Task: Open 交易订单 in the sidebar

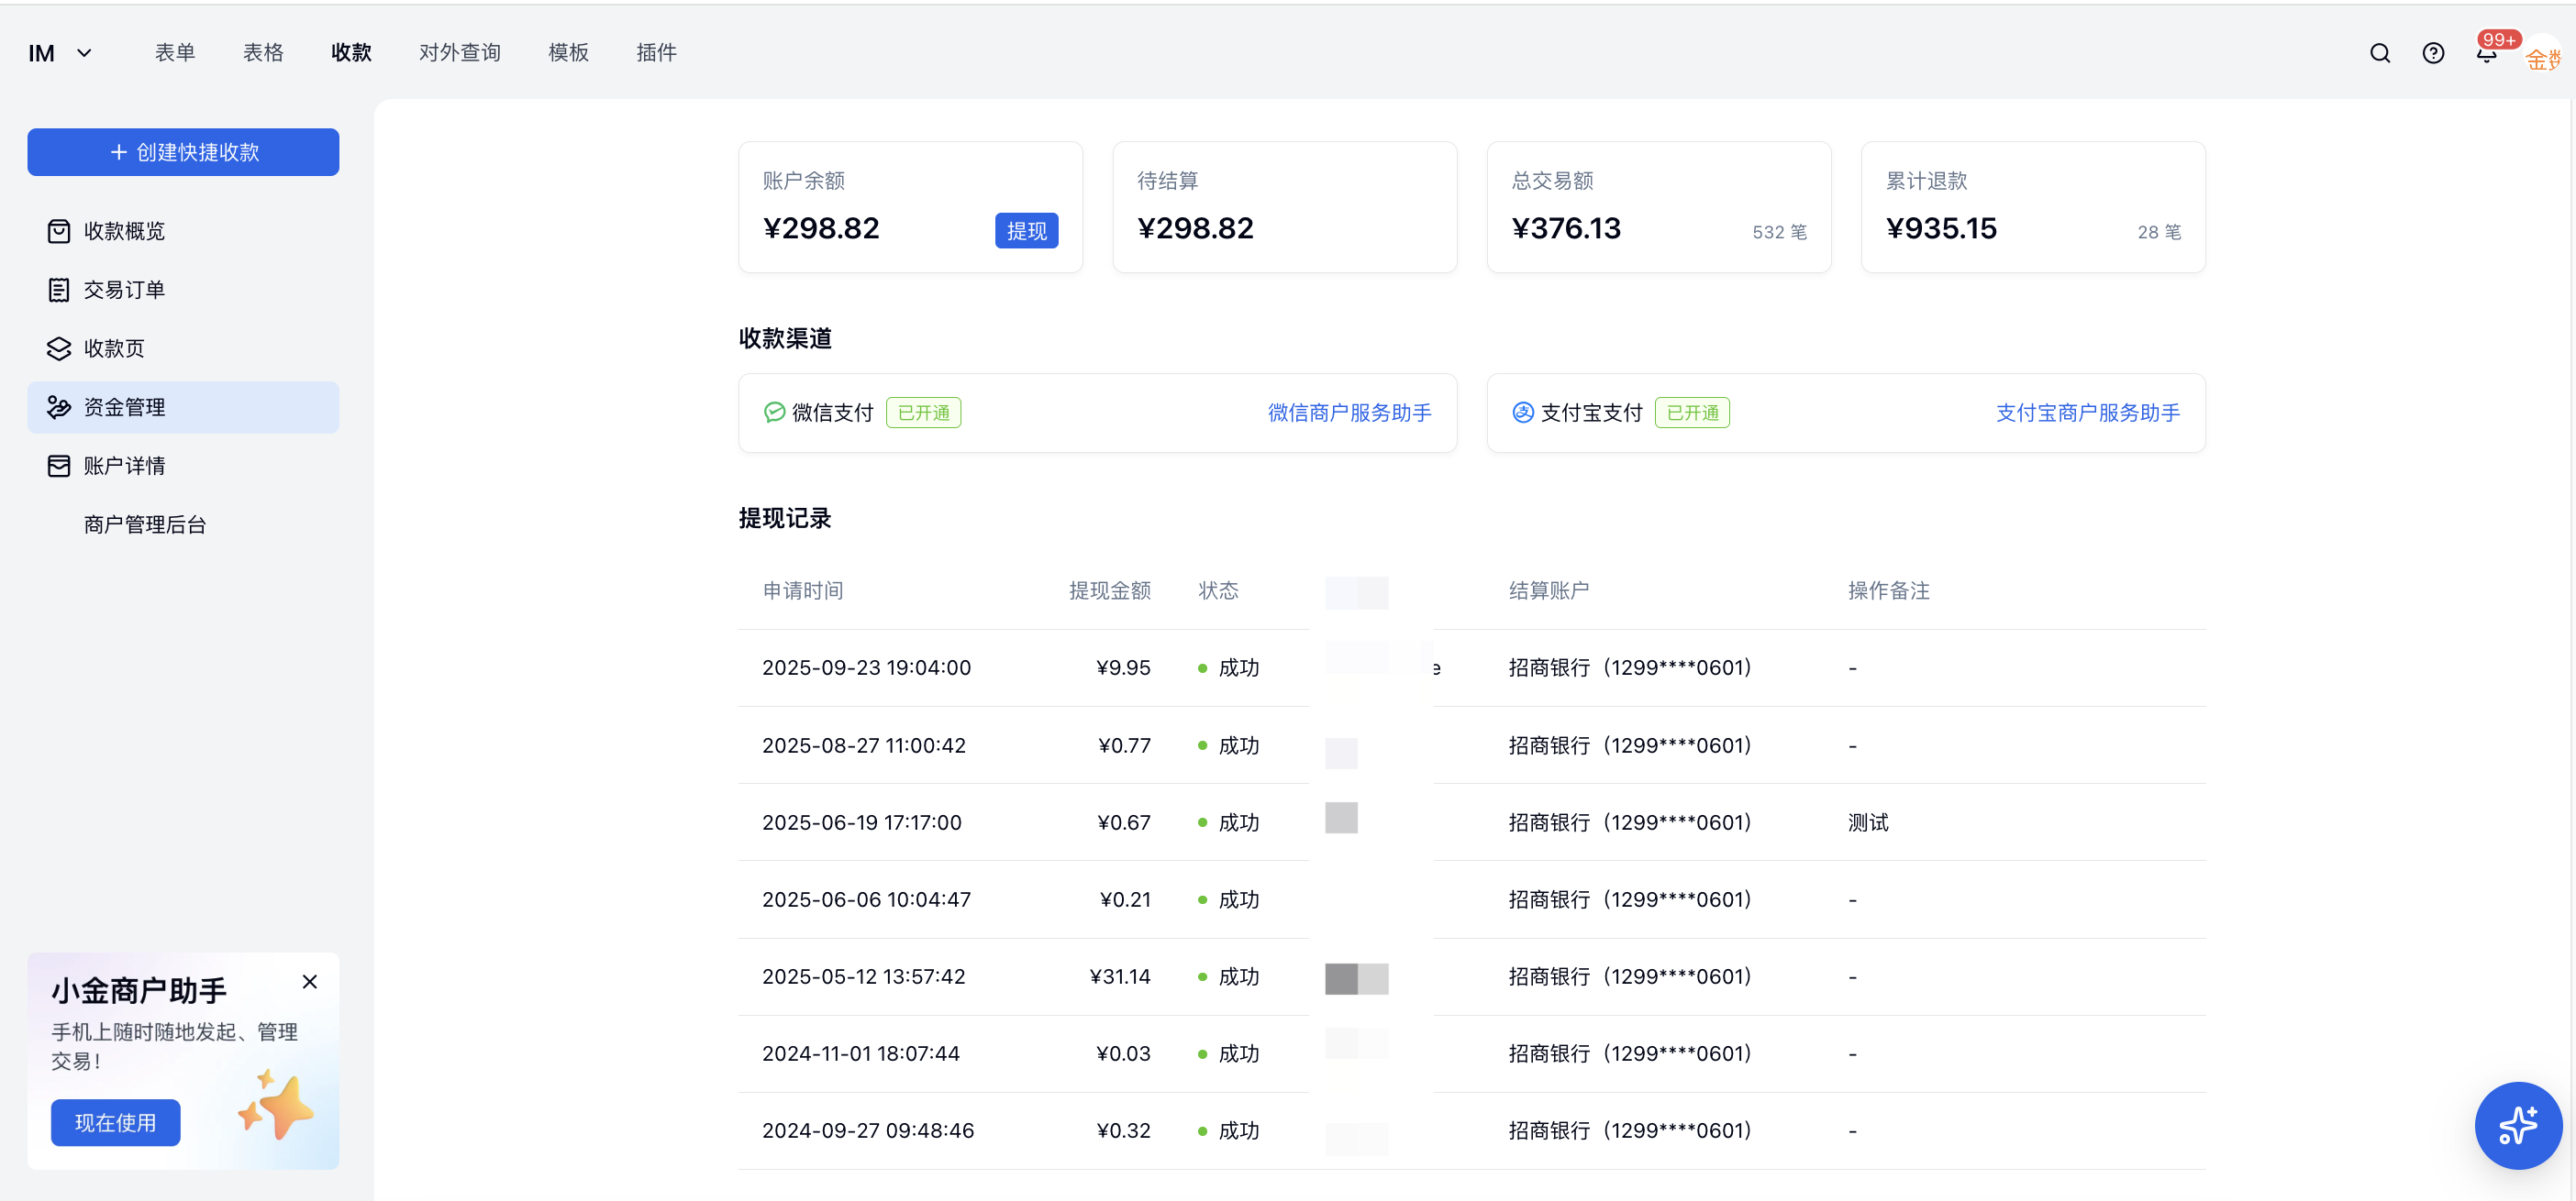Action: 183,290
